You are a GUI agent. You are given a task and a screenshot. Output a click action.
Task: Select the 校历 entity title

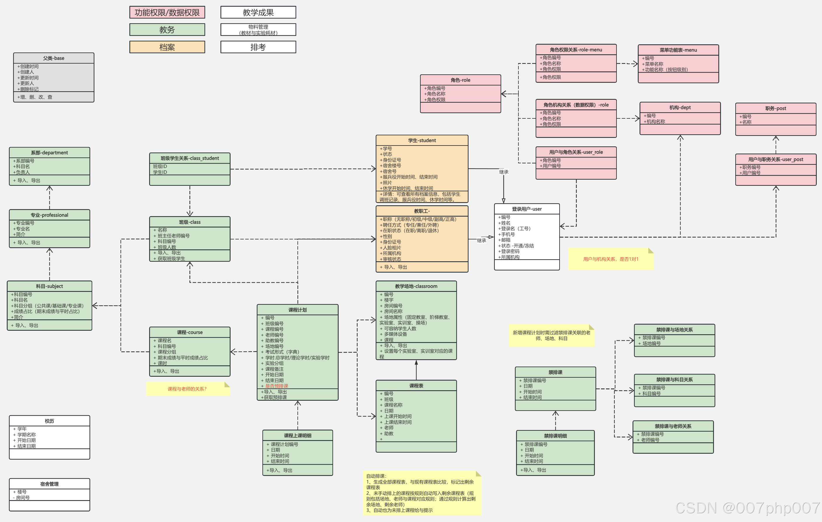[50, 421]
